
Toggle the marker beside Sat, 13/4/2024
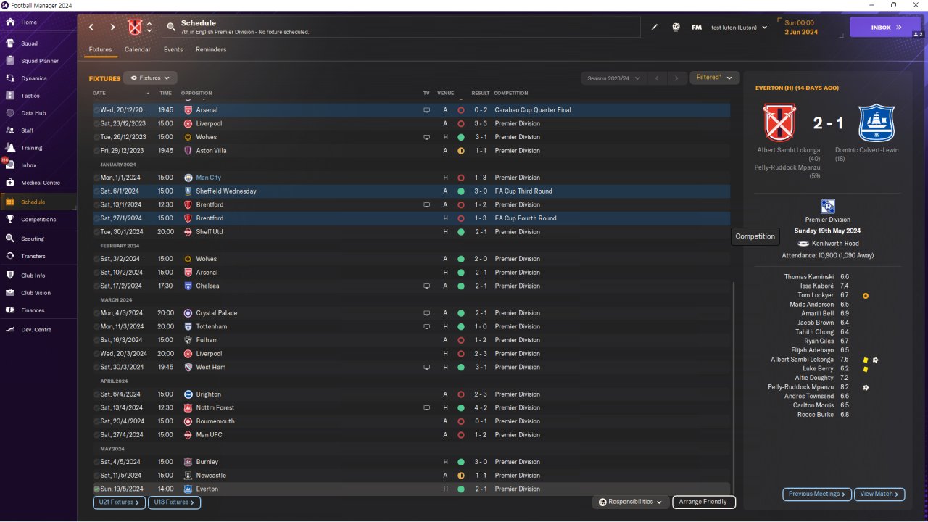[x=96, y=408]
